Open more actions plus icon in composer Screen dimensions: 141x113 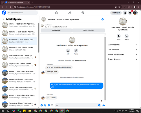42,105
